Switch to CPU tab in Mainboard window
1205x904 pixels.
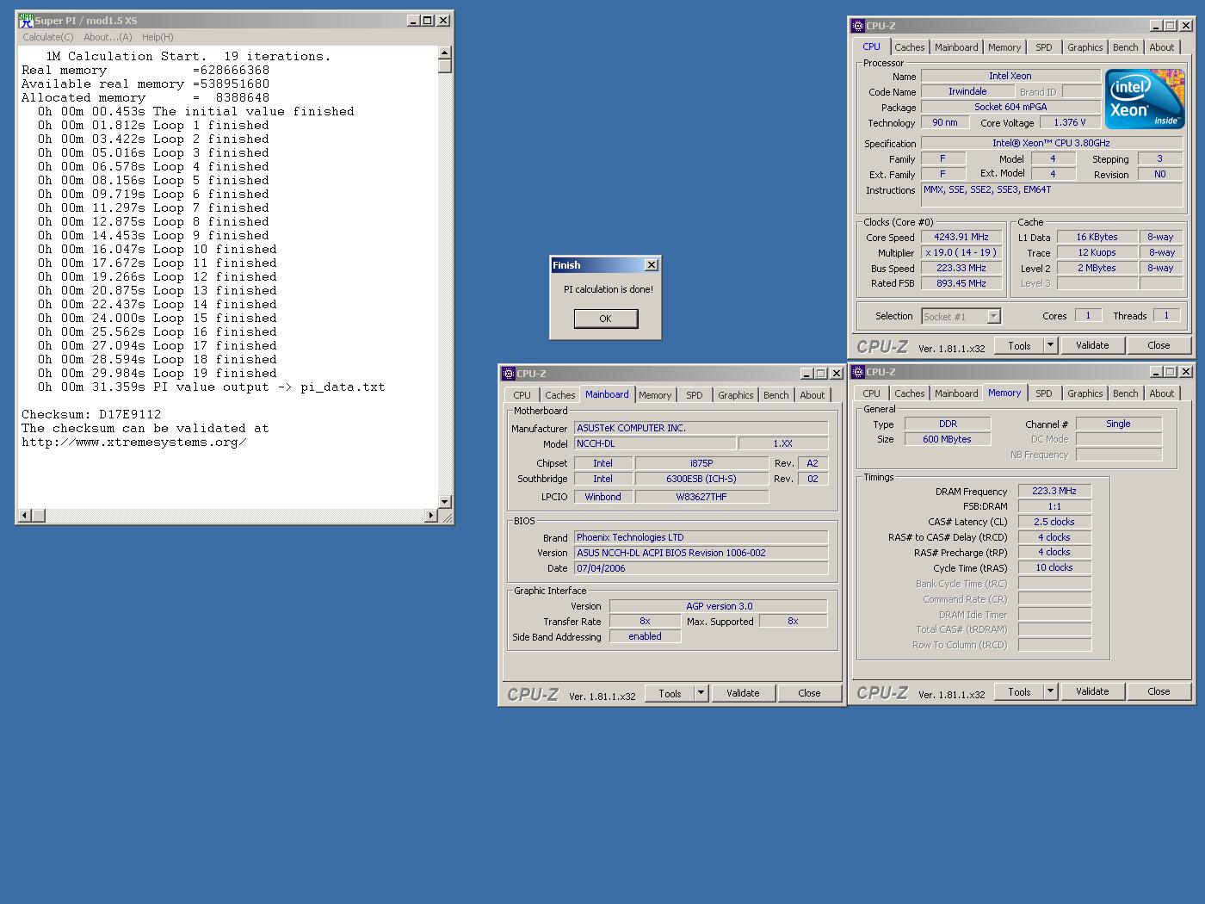[522, 395]
